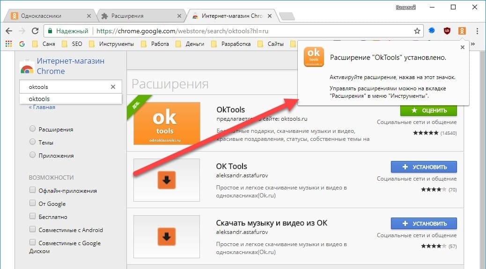The image size is (486, 269).
Task: Open the Google G bookmark
Action: click(22, 44)
